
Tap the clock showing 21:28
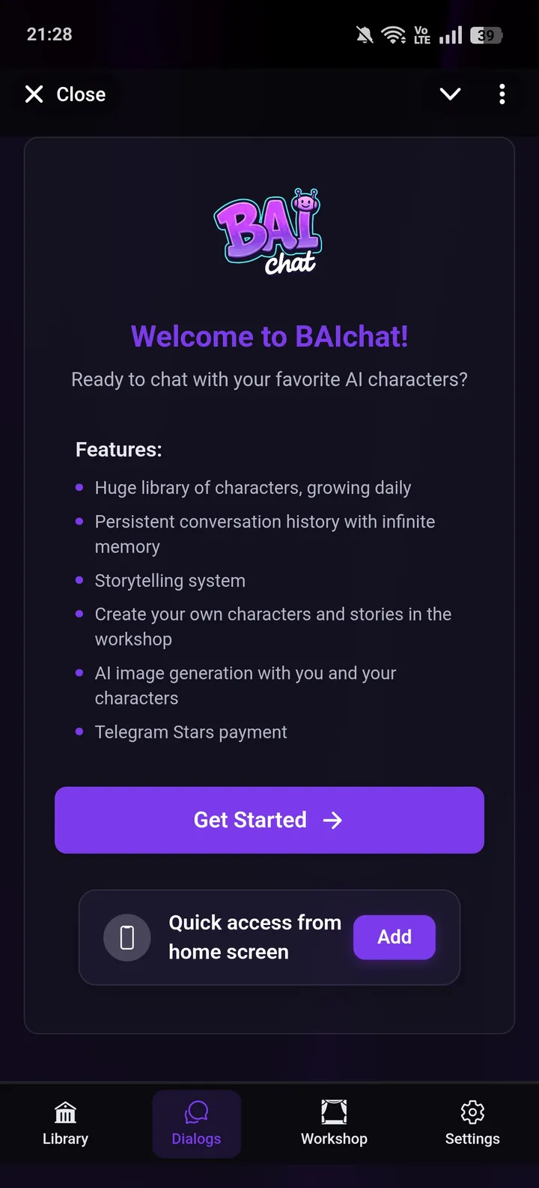tap(49, 34)
